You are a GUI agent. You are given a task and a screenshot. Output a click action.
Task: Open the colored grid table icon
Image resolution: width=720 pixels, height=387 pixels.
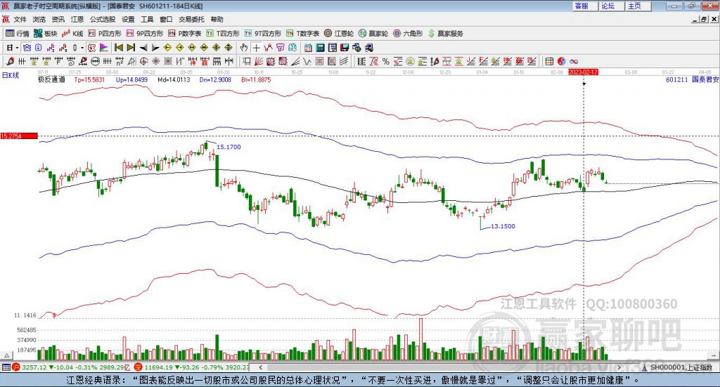549,61
